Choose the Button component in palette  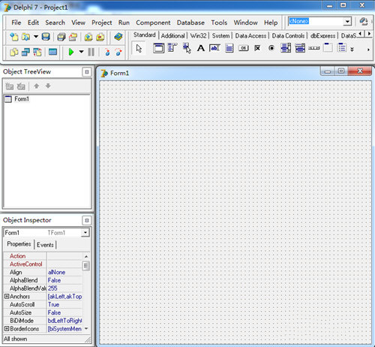243,48
